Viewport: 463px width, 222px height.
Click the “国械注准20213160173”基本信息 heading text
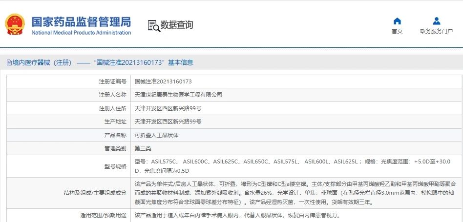pyautogui.click(x=143, y=62)
